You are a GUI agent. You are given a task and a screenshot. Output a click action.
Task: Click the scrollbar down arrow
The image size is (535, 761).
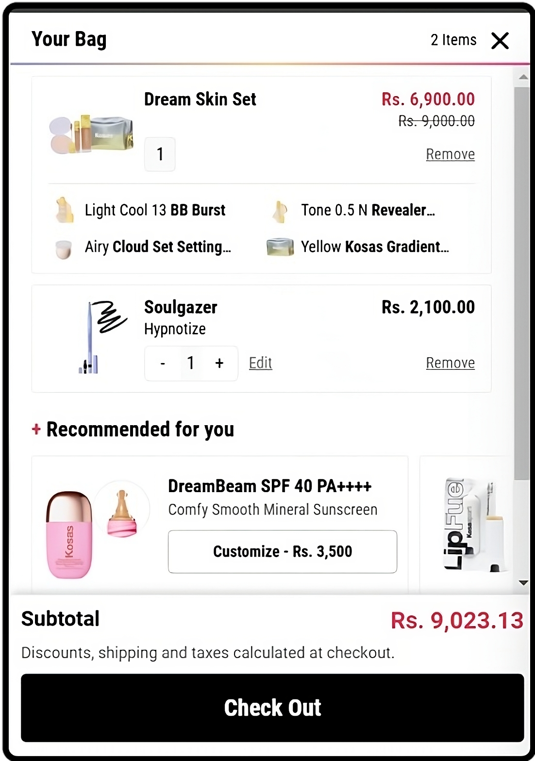coord(523,583)
